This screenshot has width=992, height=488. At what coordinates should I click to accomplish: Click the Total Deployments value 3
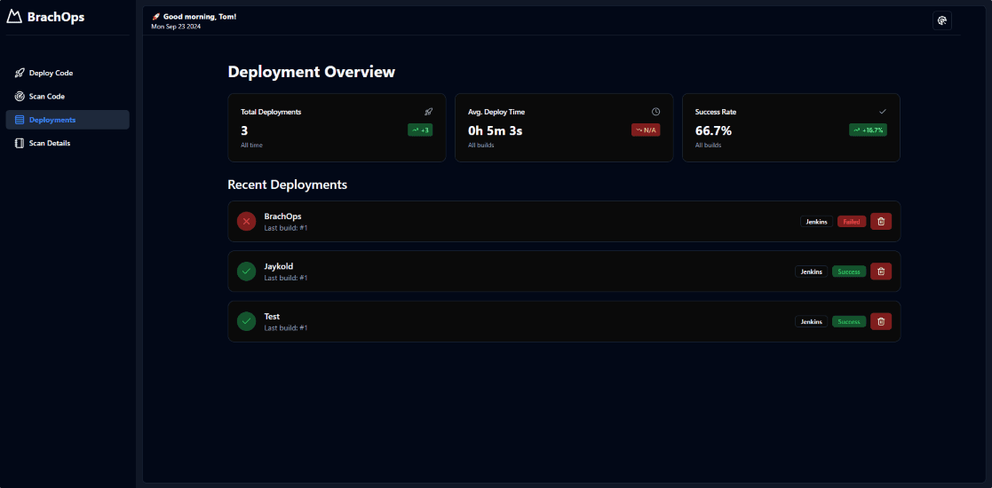244,130
